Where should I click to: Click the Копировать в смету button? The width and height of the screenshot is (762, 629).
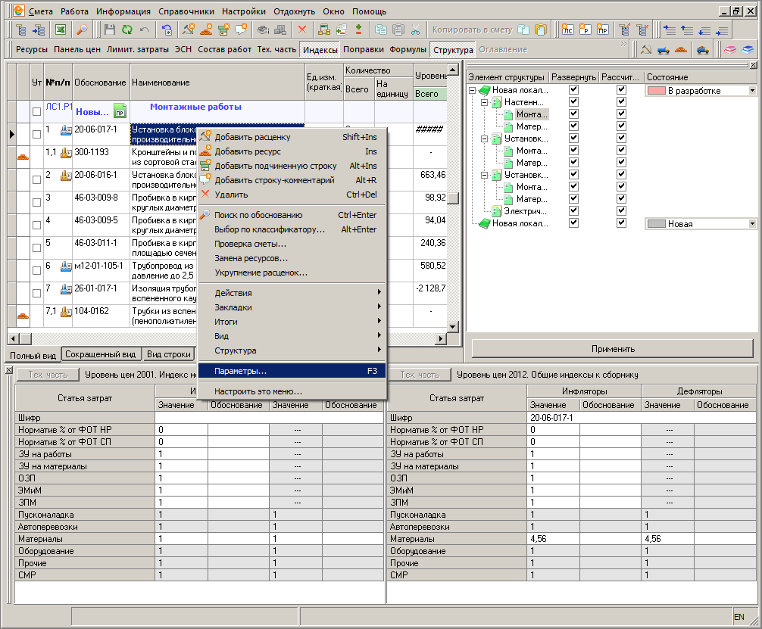click(x=473, y=30)
